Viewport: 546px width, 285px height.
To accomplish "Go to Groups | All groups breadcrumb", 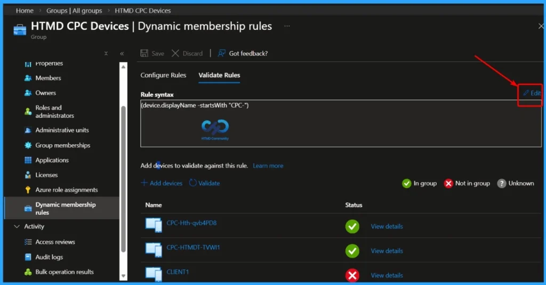I will point(74,11).
